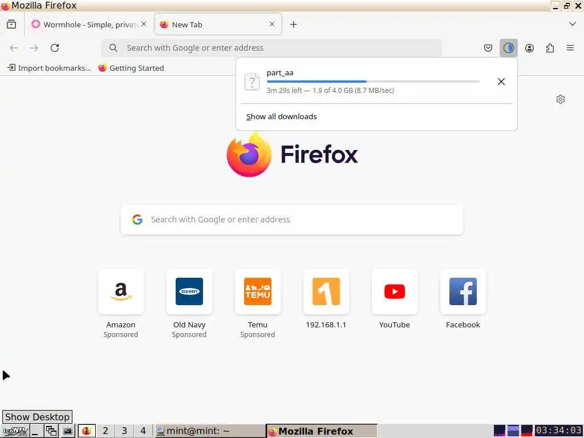Click the center Google search box

point(292,220)
